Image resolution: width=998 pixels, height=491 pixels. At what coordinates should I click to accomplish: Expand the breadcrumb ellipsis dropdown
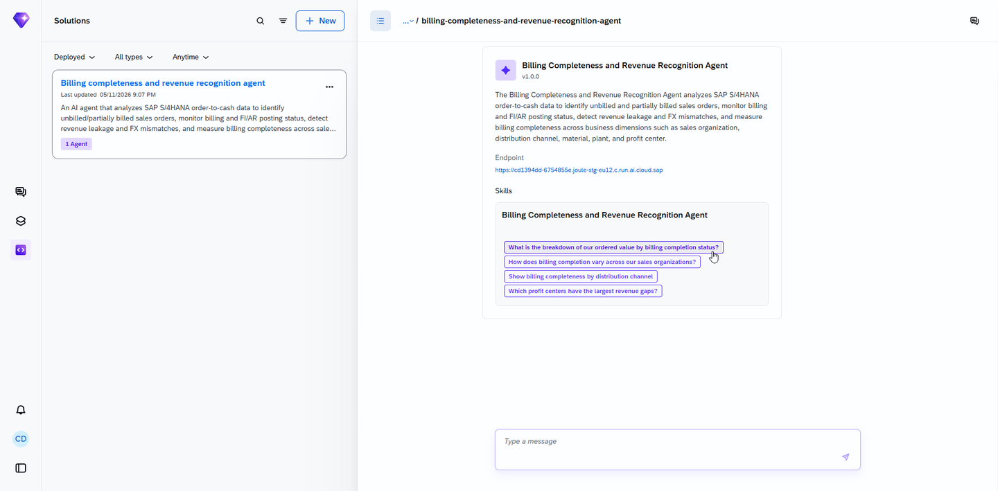[x=408, y=21]
